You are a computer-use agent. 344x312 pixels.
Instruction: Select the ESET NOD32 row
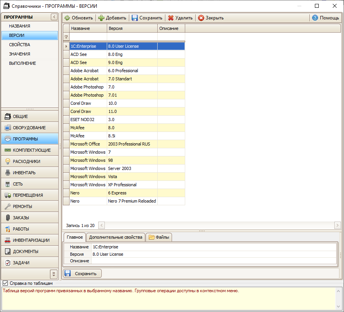pos(124,120)
